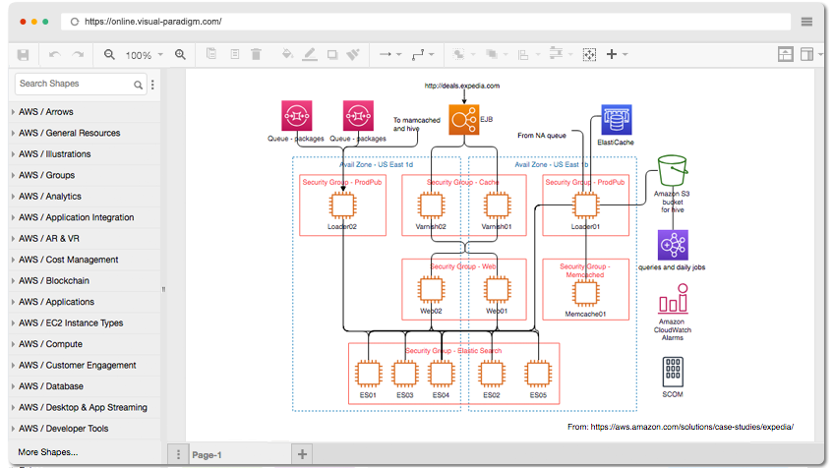Select the EJB load balancer icon
The width and height of the screenshot is (834, 468).
click(464, 120)
